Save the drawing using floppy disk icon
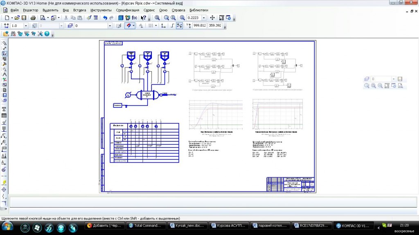The height and width of the screenshot is (235, 419). (24, 18)
